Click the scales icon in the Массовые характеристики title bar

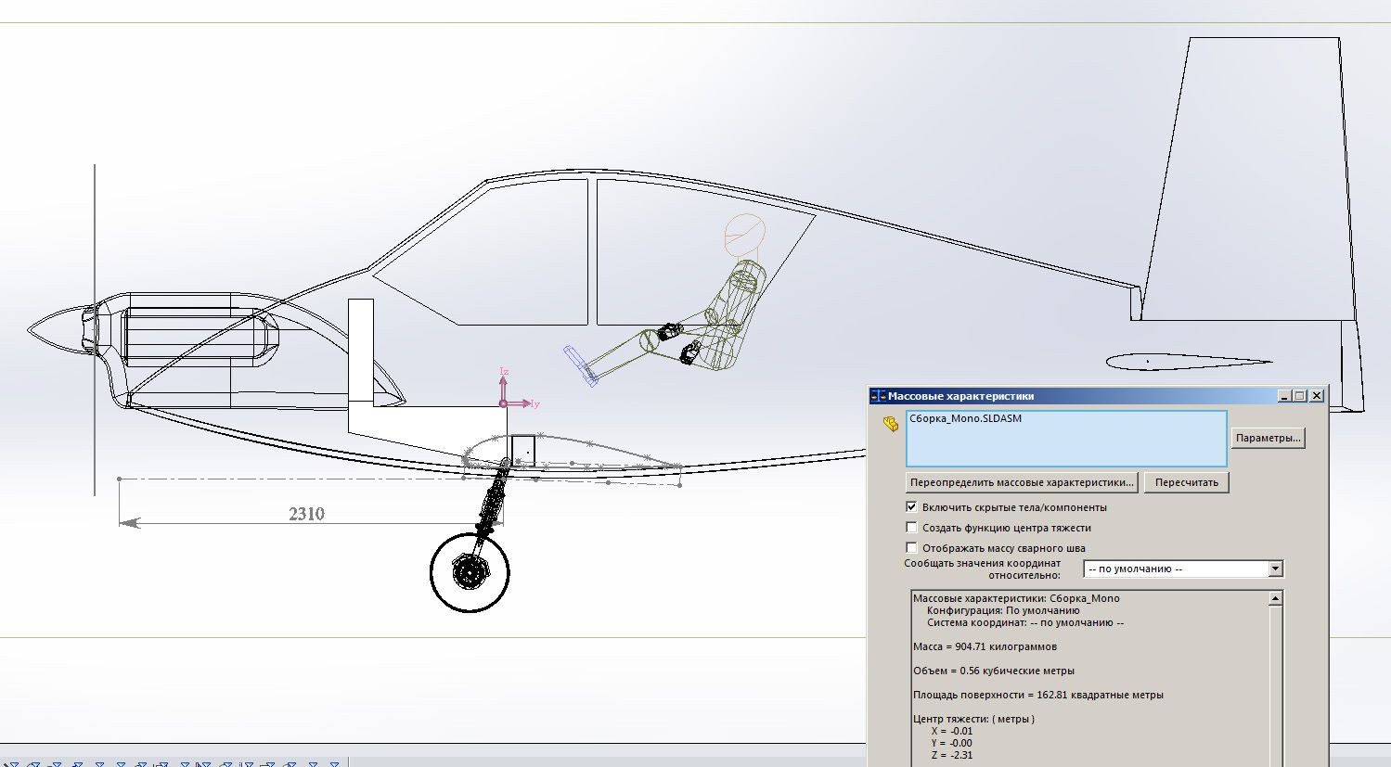878,396
